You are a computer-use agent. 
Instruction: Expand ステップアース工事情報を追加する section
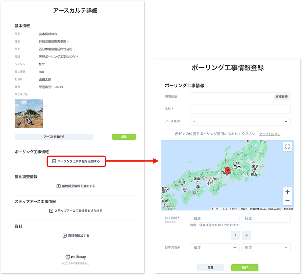pos(76,211)
